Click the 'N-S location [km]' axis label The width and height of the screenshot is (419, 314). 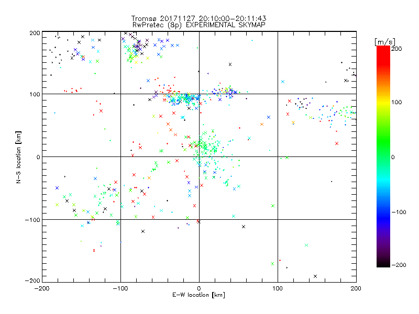18,157
